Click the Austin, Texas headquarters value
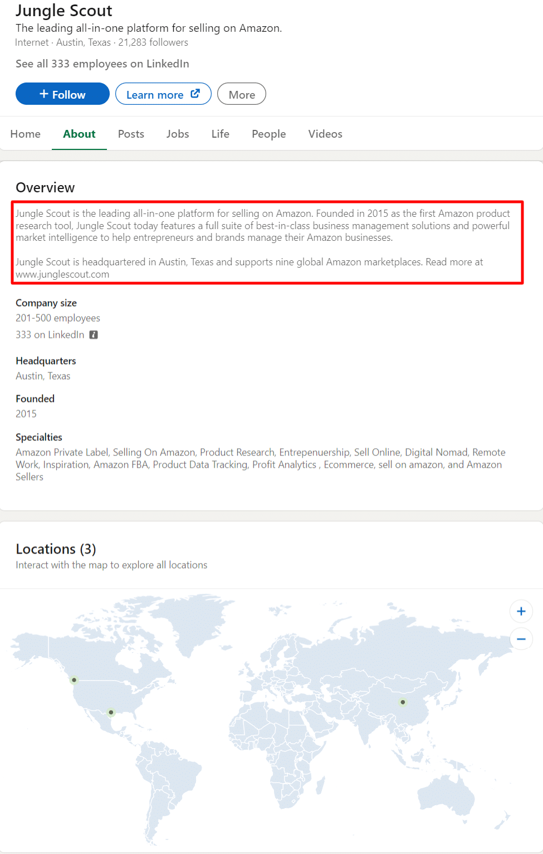This screenshot has height=854, width=543. 43,376
